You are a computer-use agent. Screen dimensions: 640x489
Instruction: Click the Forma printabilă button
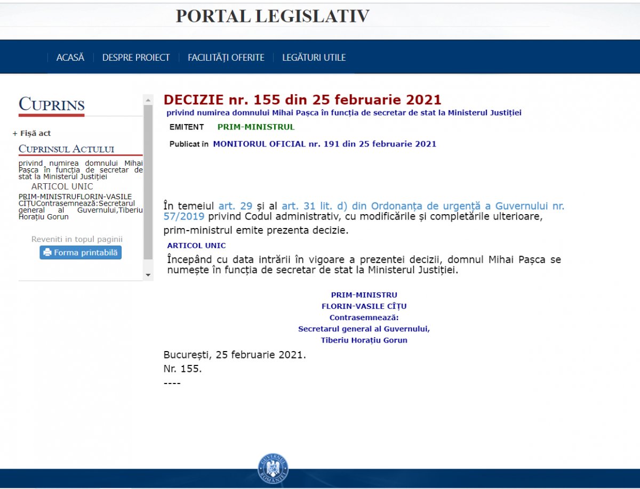point(81,252)
